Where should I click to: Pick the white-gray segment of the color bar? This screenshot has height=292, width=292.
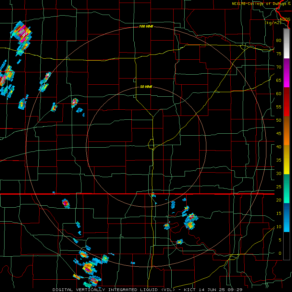pos(286,43)
